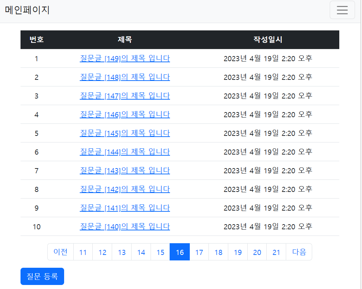Click row number 5 cell
This screenshot has height=289, width=362.
pos(37,133)
